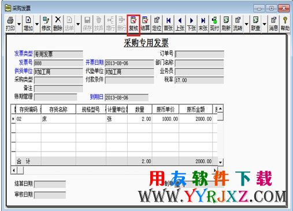Click the 增行 (Add row) icon
This screenshot has width=293, height=211.
pos(110,24)
